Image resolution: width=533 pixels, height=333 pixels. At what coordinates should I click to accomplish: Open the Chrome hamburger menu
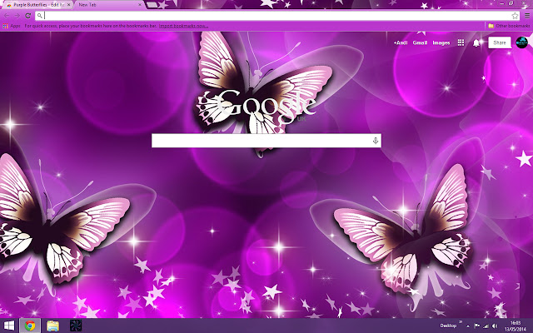[x=527, y=16]
